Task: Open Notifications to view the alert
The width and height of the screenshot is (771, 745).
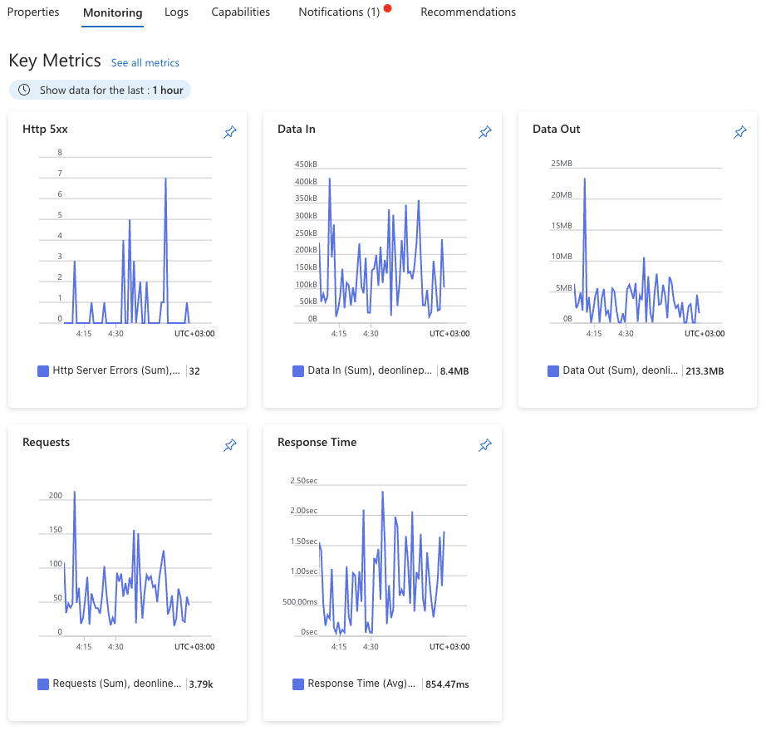Action: pos(341,12)
